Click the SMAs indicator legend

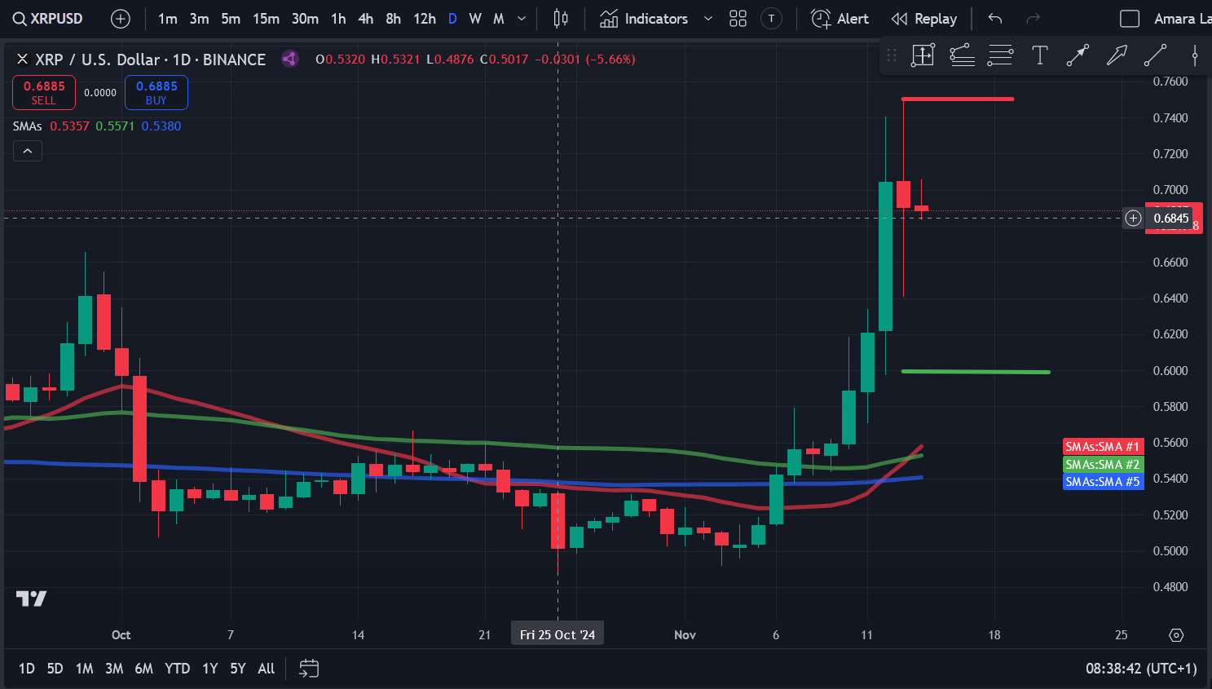pyautogui.click(x=27, y=126)
